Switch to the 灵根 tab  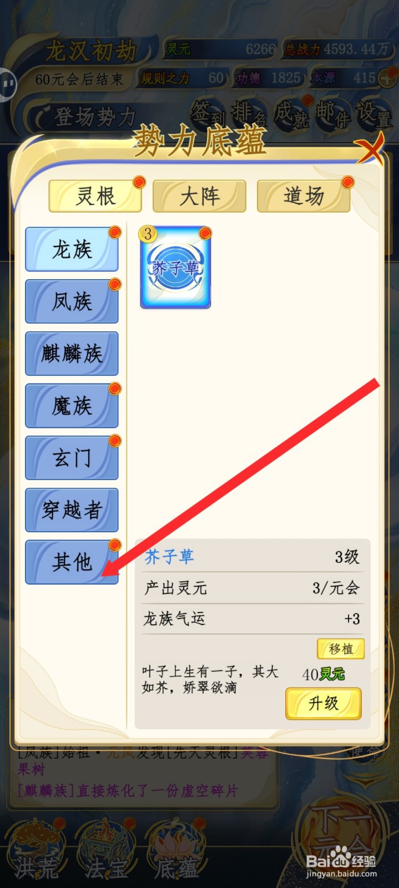(x=95, y=196)
